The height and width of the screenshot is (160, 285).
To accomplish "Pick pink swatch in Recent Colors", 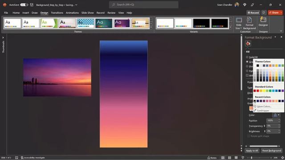I will click(267, 101).
